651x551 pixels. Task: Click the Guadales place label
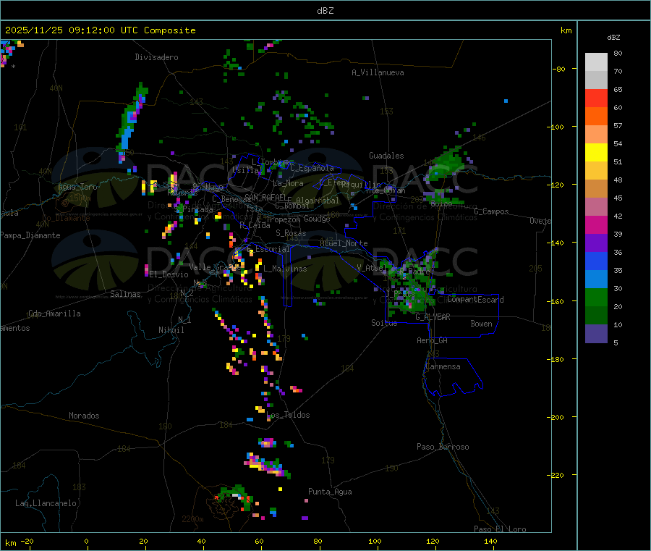[x=386, y=156]
